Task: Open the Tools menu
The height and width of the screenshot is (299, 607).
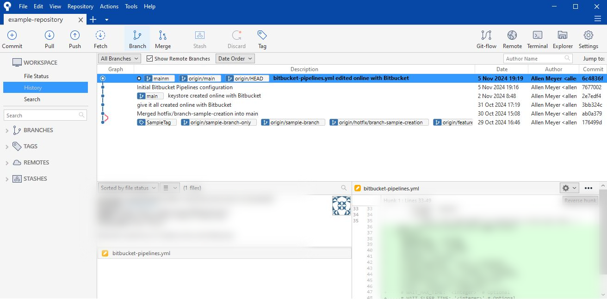Action: click(x=131, y=6)
